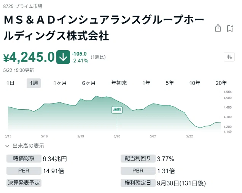
Task: Click the 通期 marker on the chart
Action: point(117,110)
